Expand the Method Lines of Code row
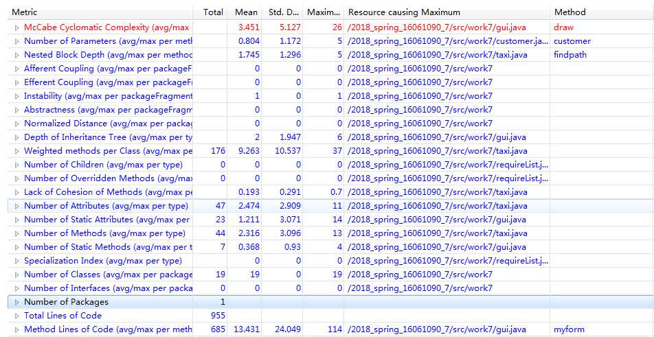This screenshot has height=337, width=654. click(x=16, y=329)
